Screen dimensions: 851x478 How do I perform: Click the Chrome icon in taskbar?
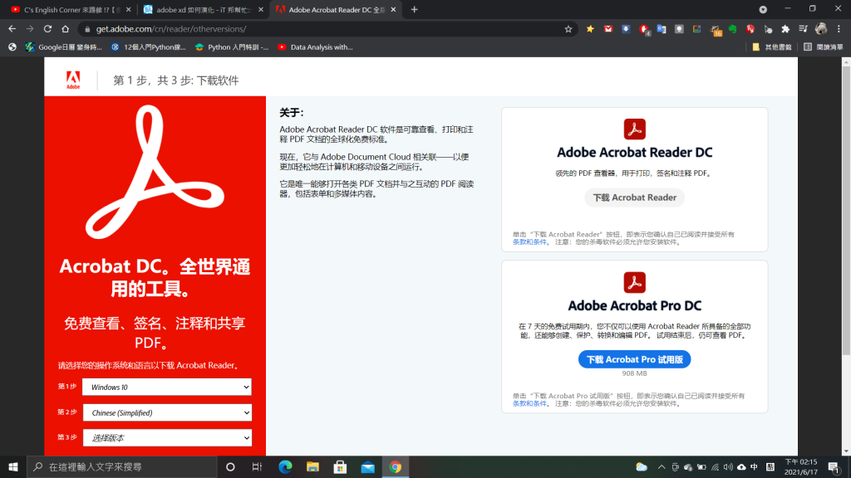[x=395, y=466]
